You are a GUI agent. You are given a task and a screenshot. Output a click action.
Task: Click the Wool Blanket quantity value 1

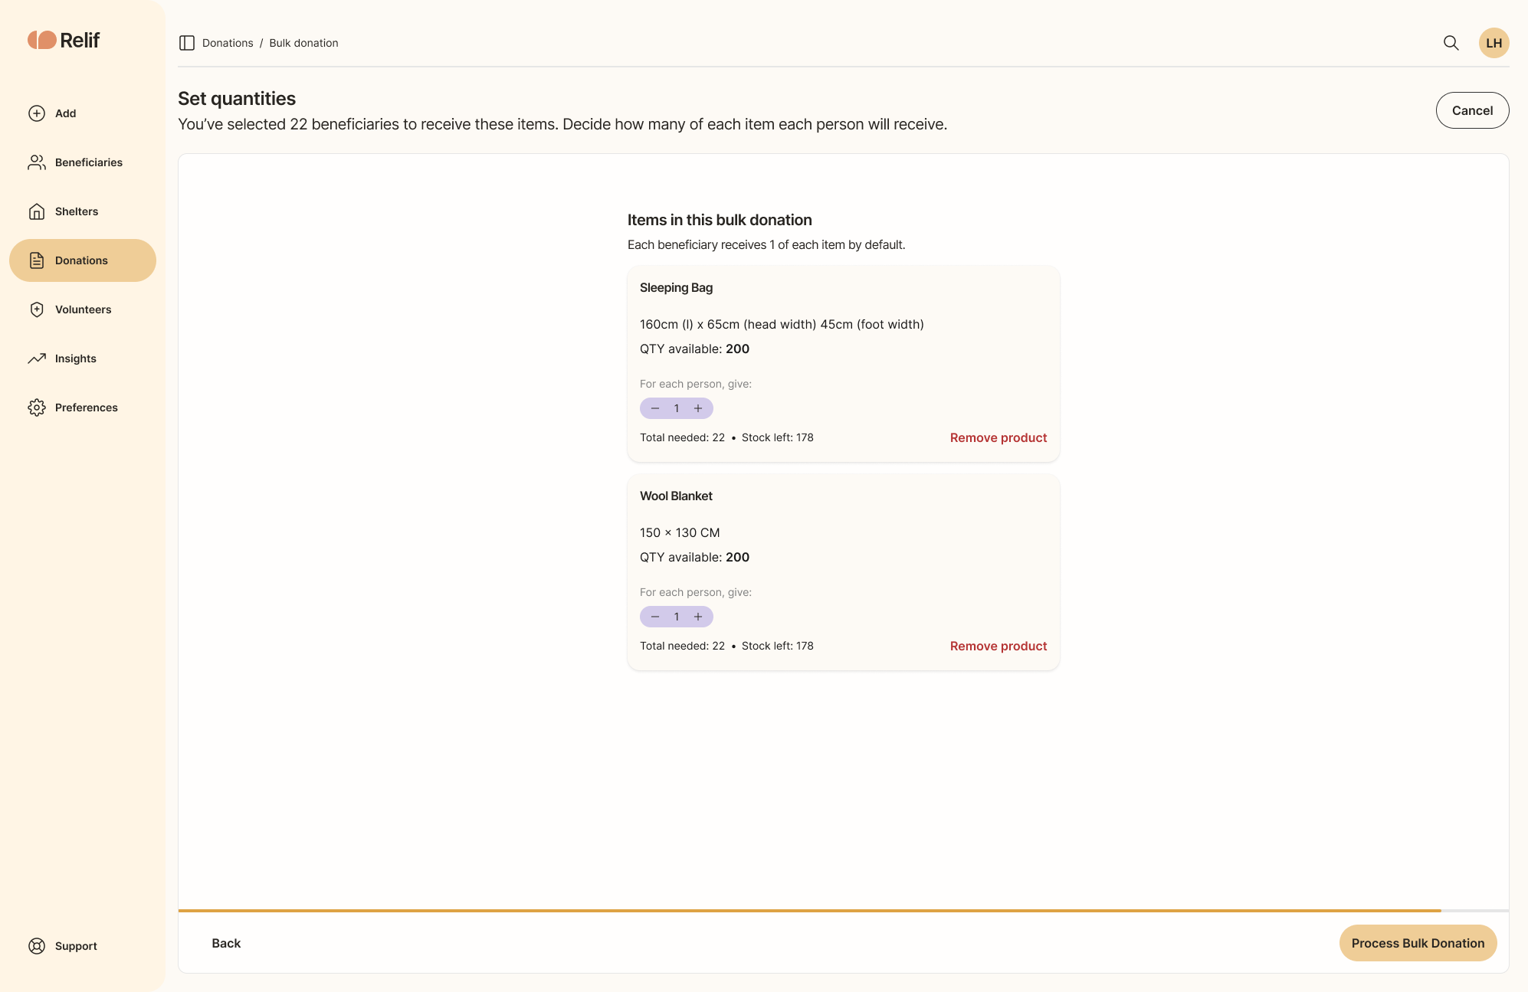click(x=677, y=617)
